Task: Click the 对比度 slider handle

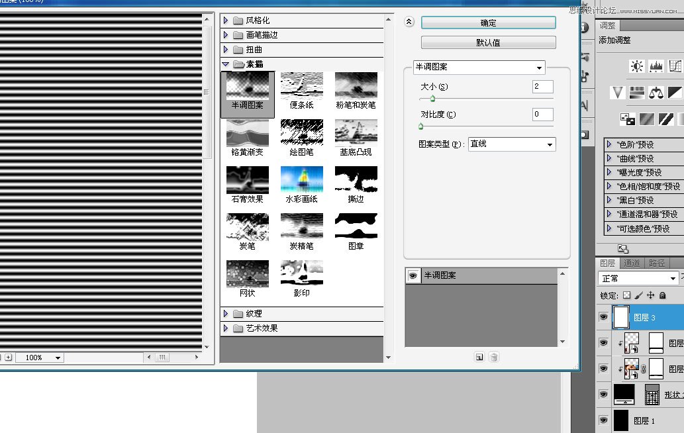Action: [420, 126]
